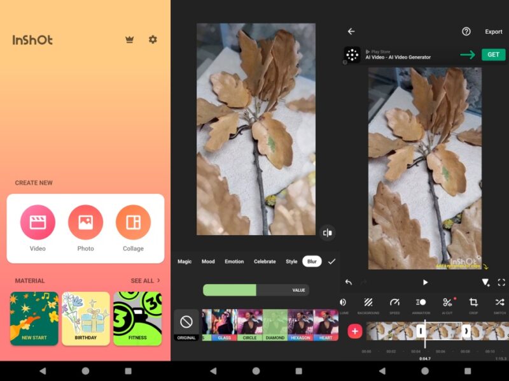This screenshot has width=509, height=381.
Task: Play the video in the editor
Action: click(424, 282)
